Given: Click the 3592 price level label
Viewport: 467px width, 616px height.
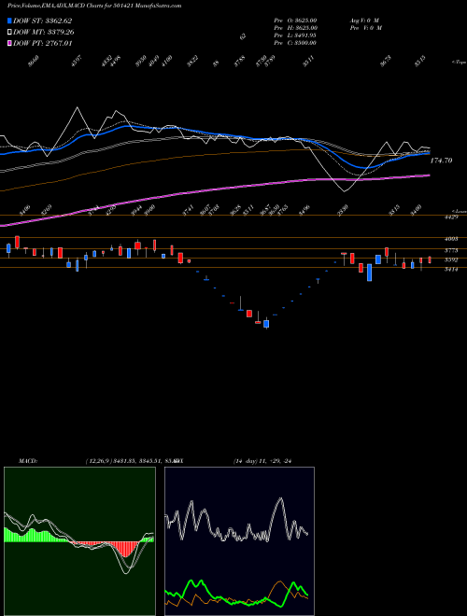Looking at the screenshot, I should tap(451, 259).
